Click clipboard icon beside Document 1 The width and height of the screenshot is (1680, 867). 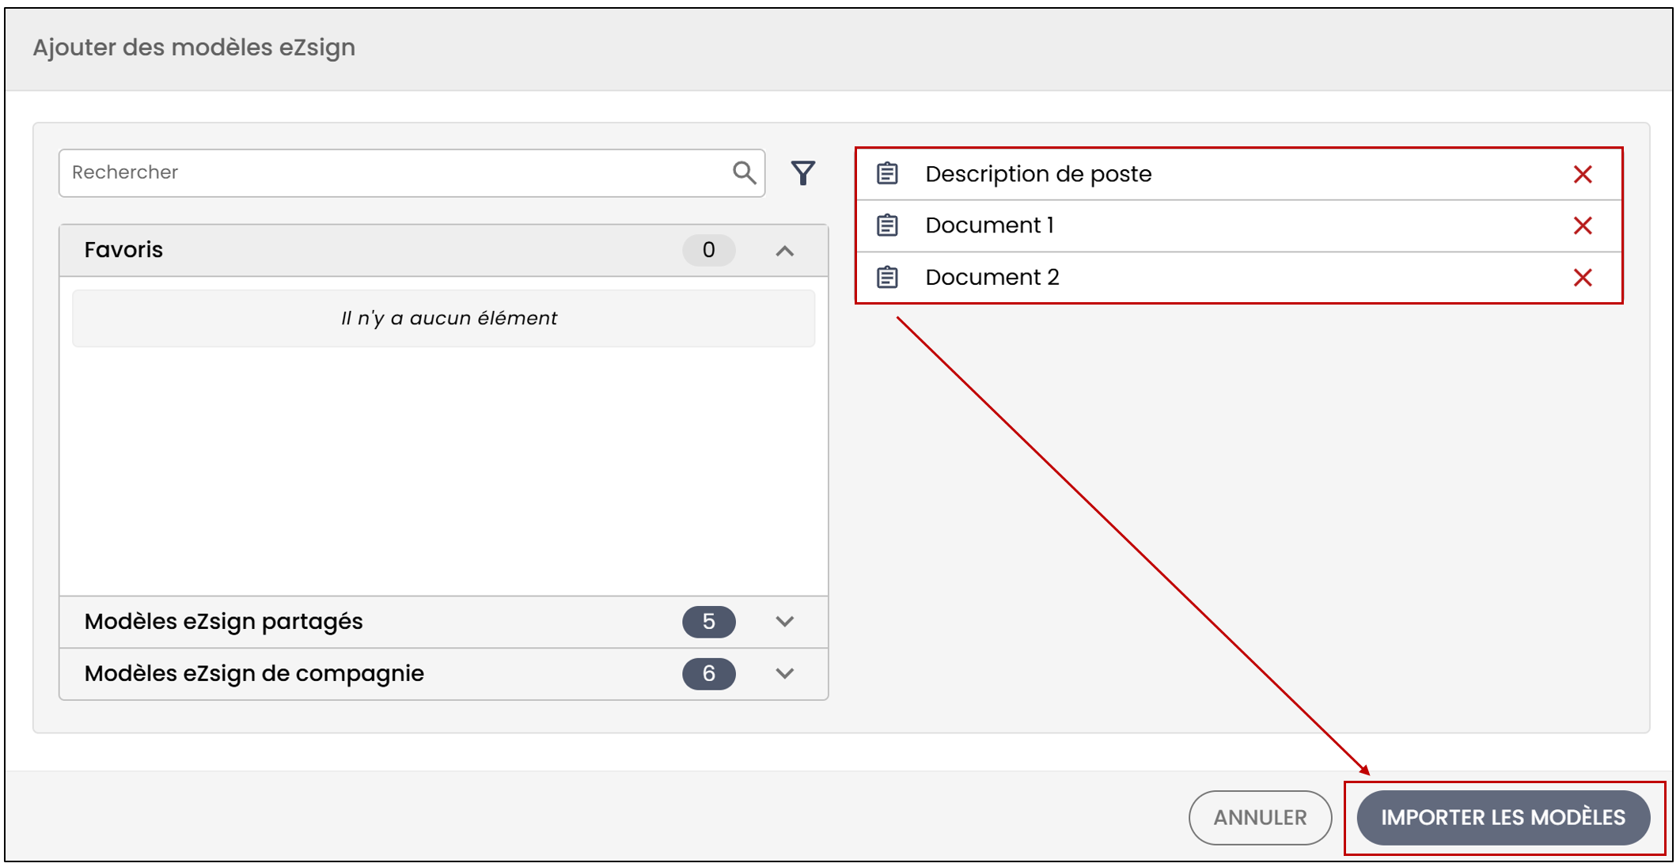coord(887,225)
